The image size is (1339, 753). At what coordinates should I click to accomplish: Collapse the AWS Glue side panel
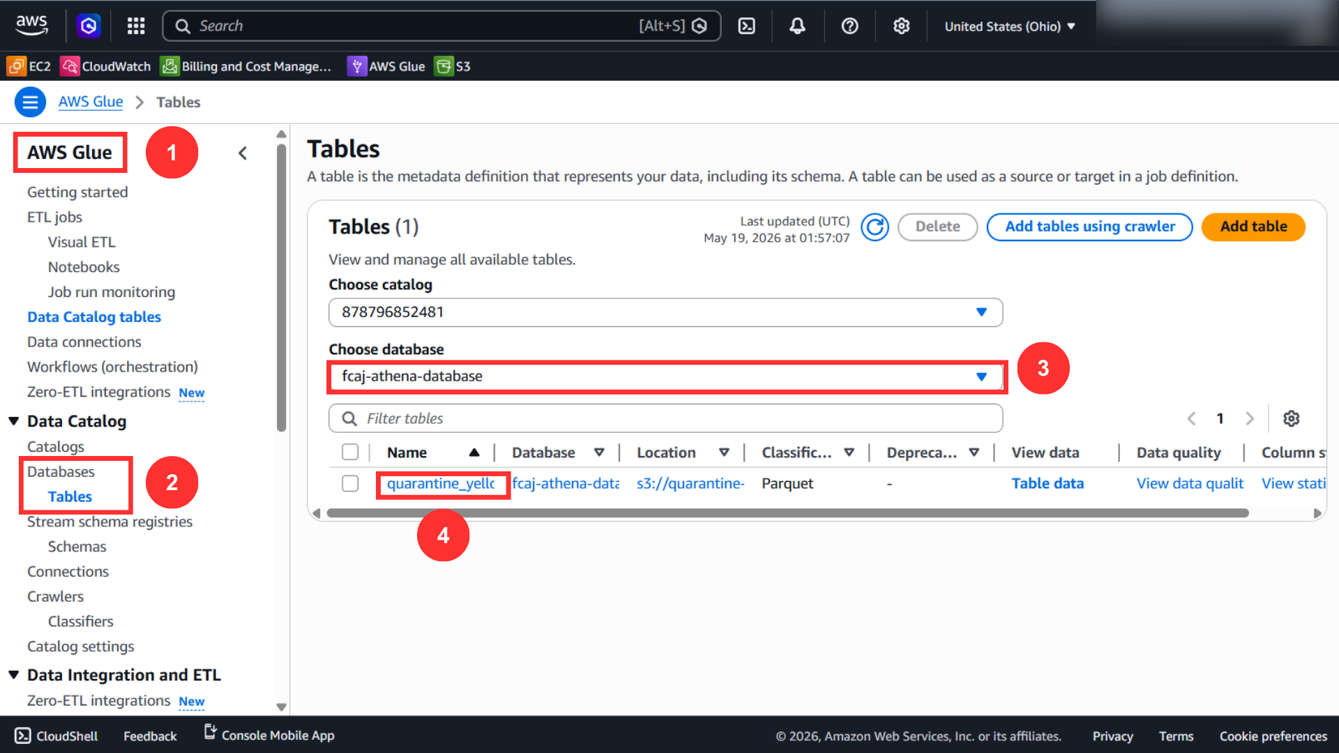click(x=243, y=153)
